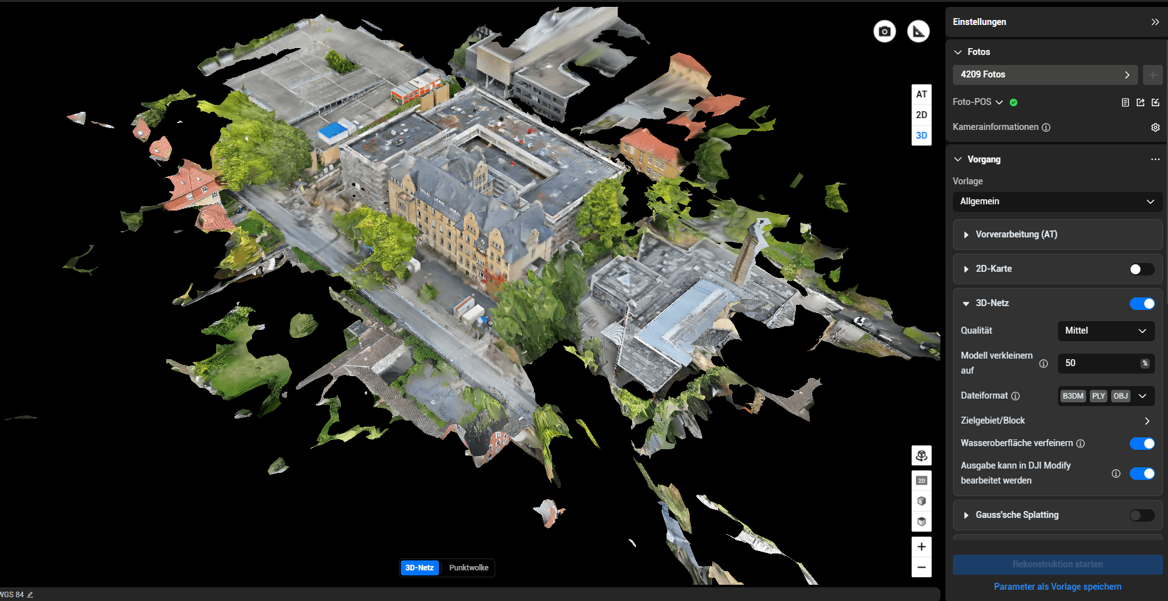Take a viewport screenshot with the camera icon

click(x=884, y=31)
